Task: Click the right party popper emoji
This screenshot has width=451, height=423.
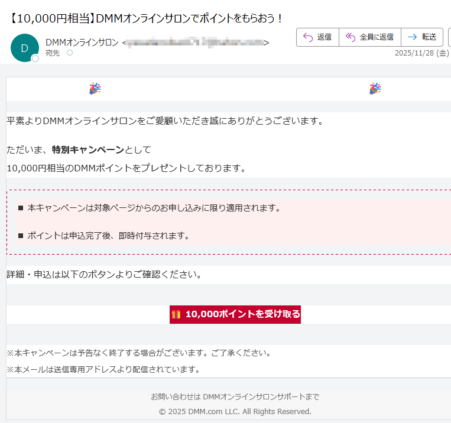Action: (x=375, y=89)
